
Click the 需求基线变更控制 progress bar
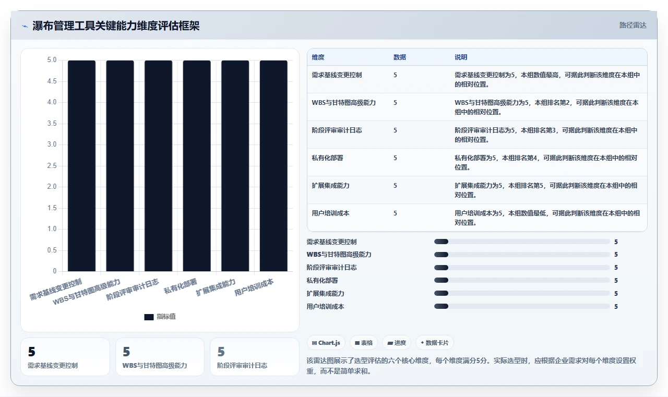pos(522,242)
